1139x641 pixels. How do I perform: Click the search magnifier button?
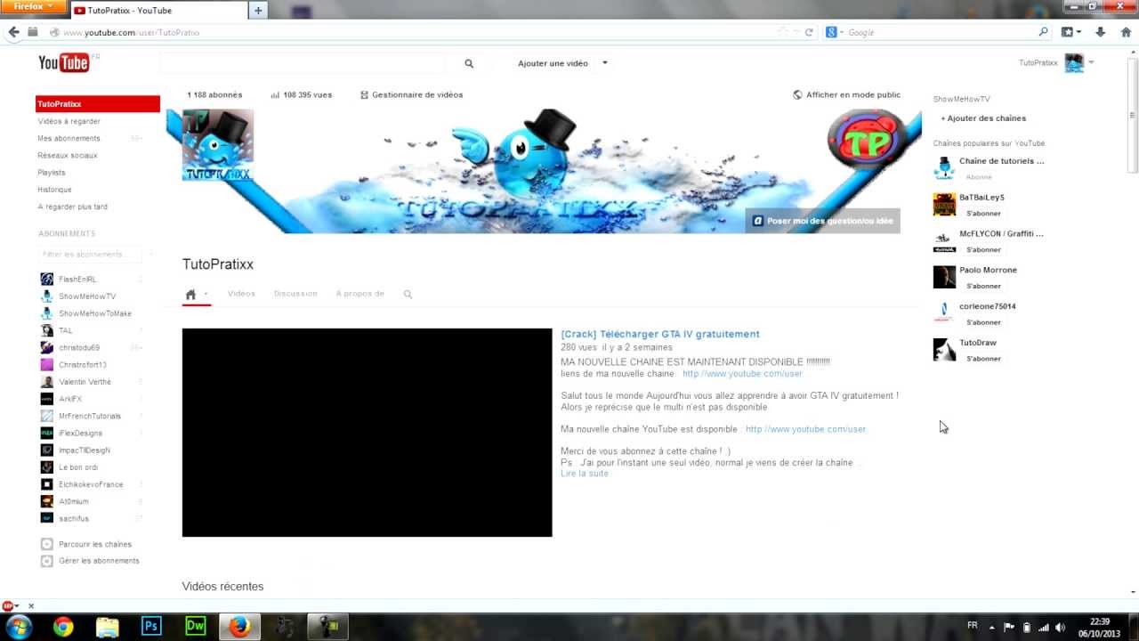(x=469, y=63)
